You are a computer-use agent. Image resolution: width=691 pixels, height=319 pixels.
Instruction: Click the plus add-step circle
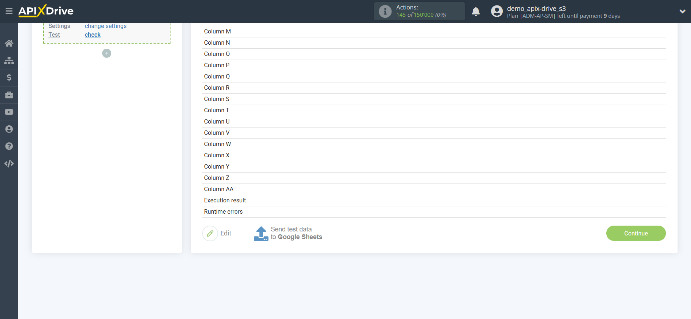point(107,53)
